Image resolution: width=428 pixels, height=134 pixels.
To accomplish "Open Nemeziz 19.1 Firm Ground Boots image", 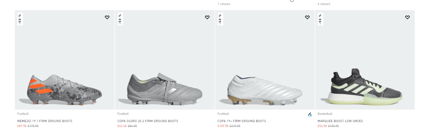I will (64, 90).
